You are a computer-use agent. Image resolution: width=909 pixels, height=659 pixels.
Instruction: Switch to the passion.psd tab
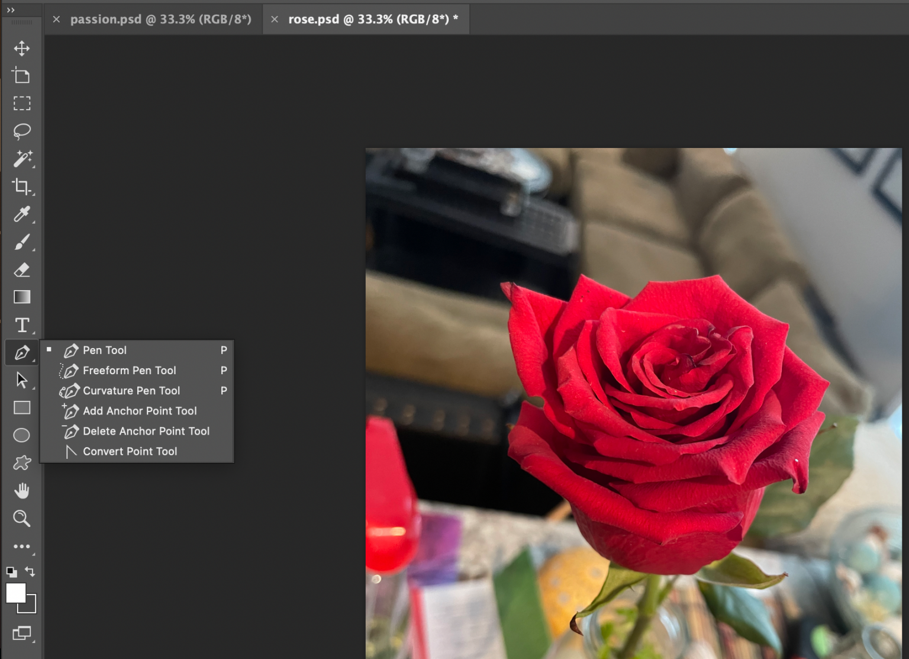(160, 20)
